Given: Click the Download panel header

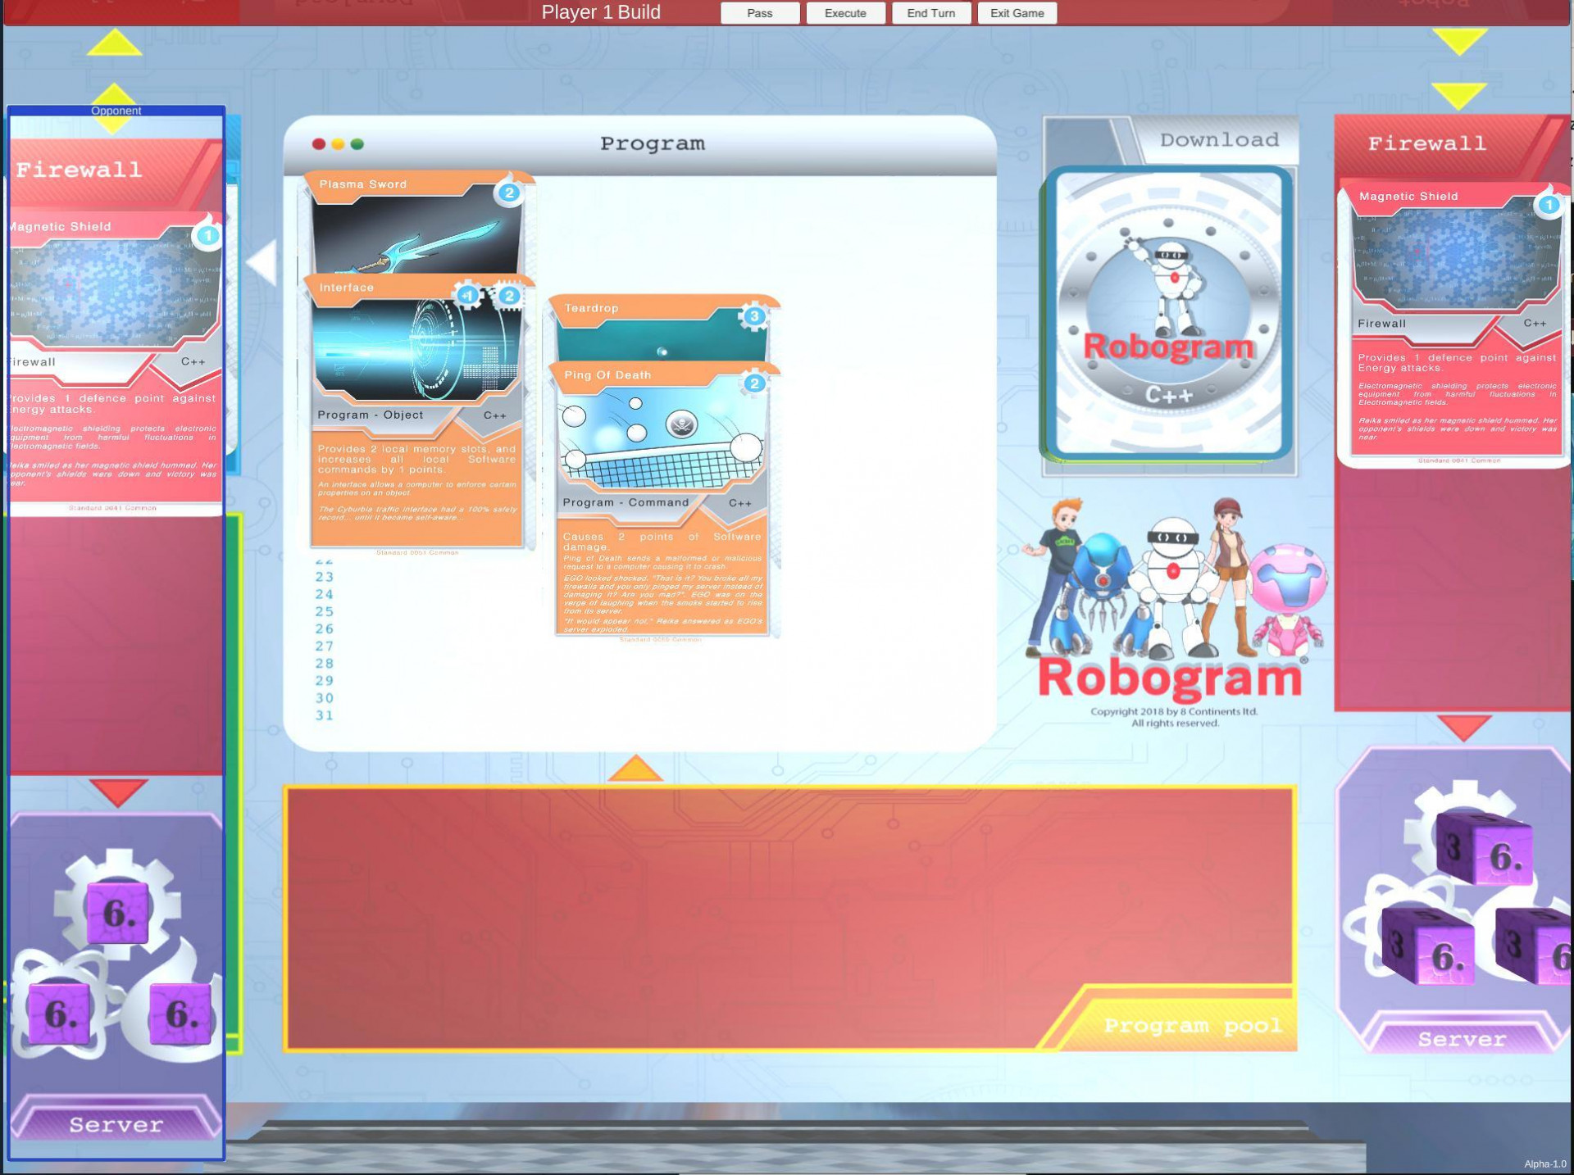Looking at the screenshot, I should (x=1219, y=140).
